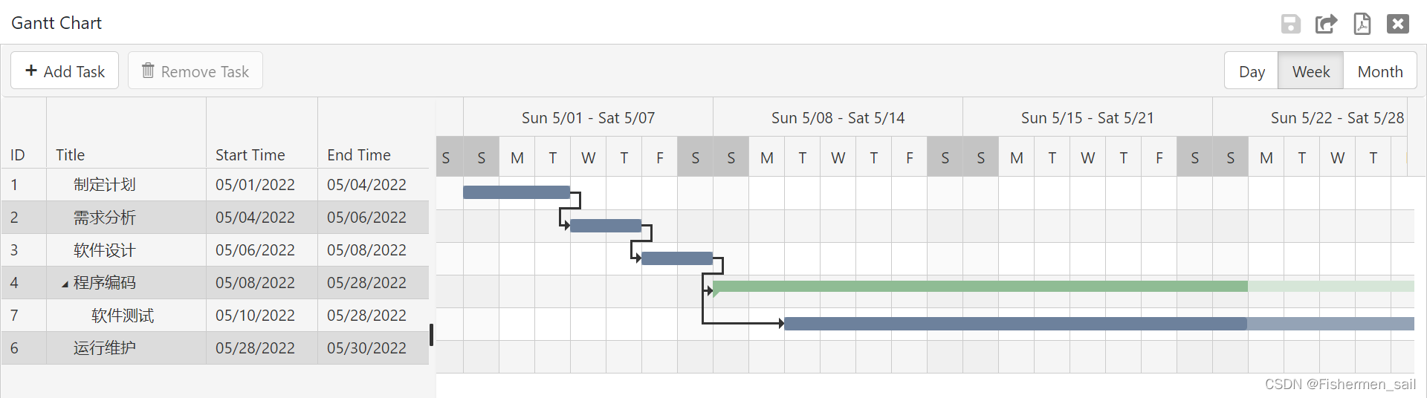Select the 制定计划 task row
Viewport: 1427px width, 398px height.
point(104,185)
